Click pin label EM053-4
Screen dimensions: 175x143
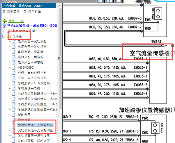click(x=141, y=94)
